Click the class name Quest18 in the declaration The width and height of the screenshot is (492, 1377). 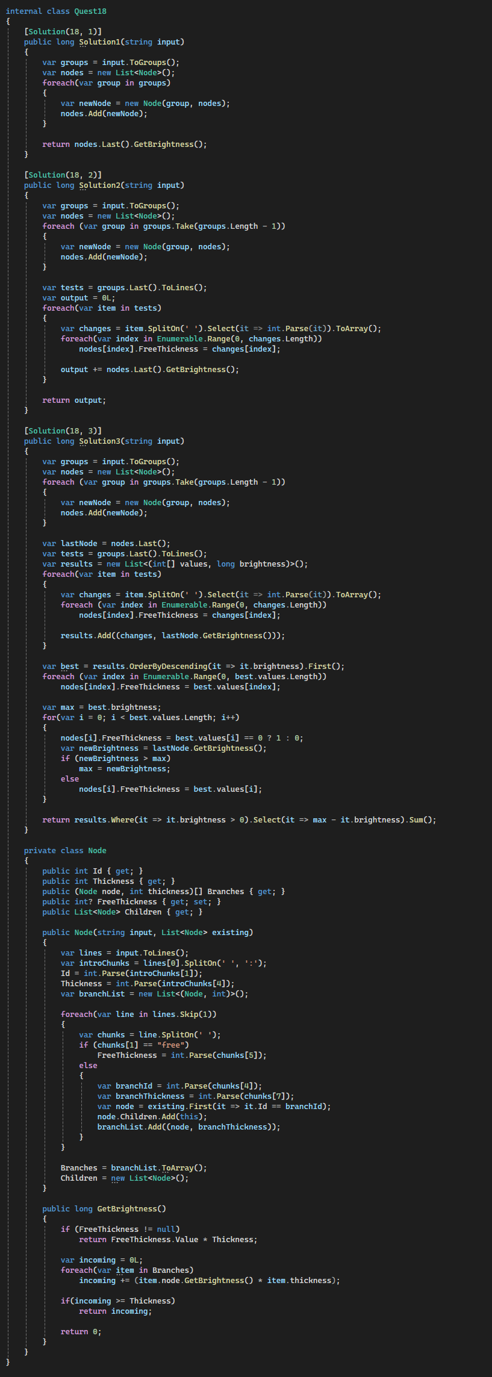click(90, 11)
